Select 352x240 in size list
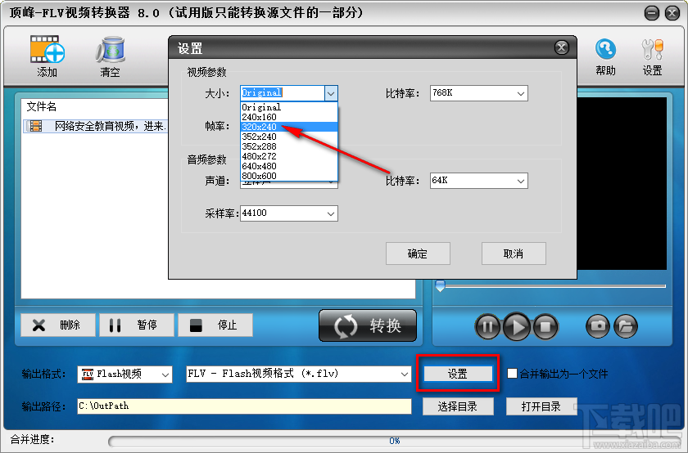688x453 pixels. pyautogui.click(x=289, y=137)
